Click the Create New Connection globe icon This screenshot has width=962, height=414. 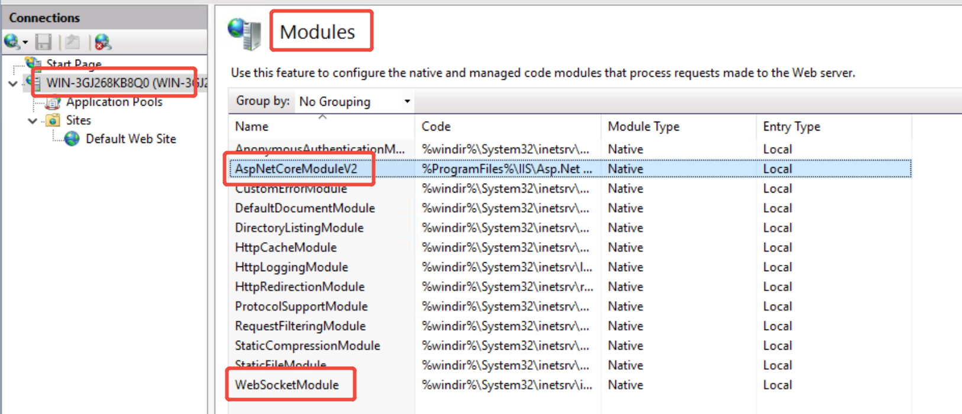(11, 42)
